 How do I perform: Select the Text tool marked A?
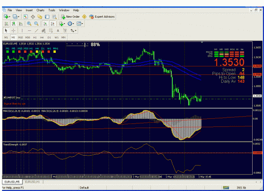58,31
